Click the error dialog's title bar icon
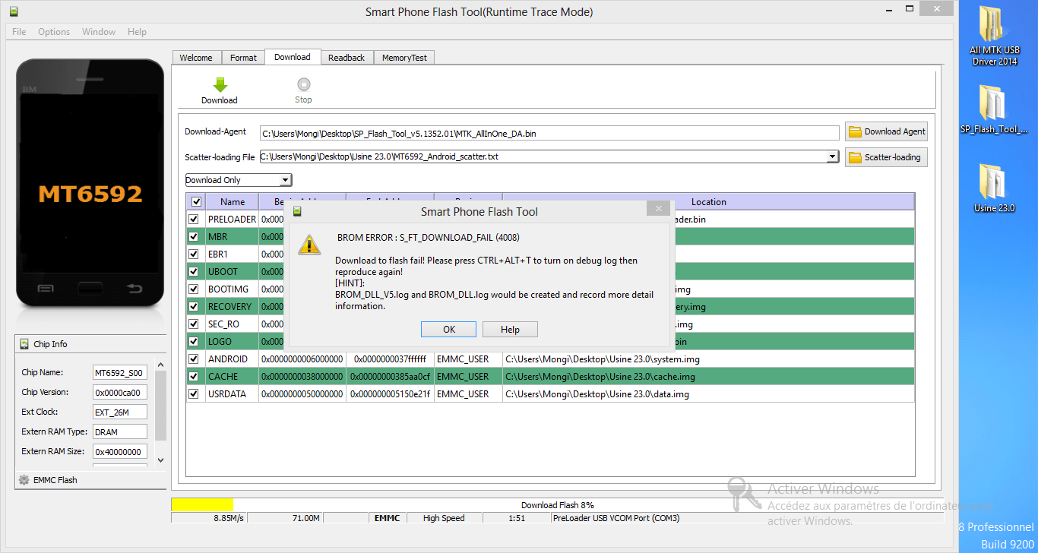 pyautogui.click(x=298, y=211)
